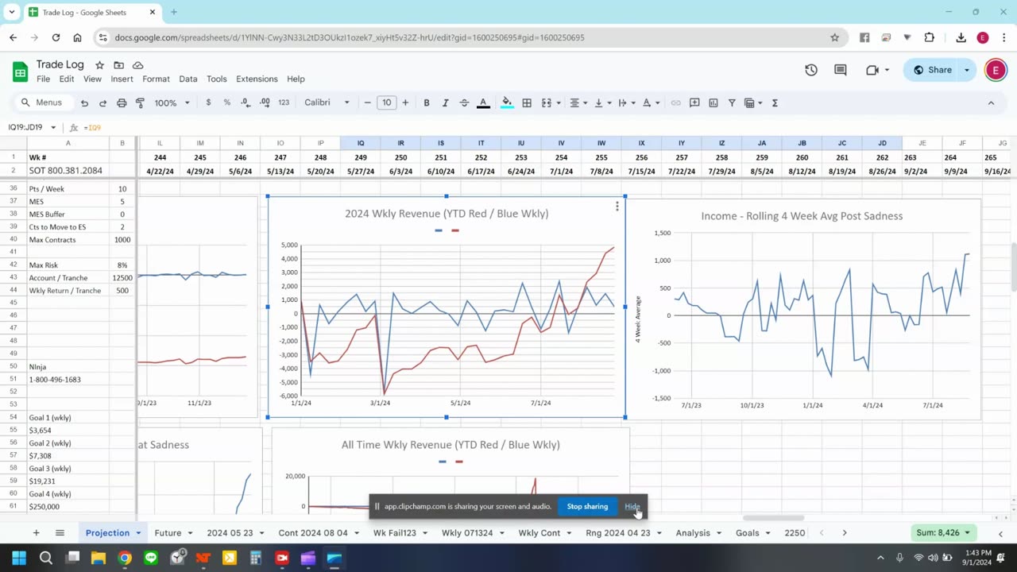This screenshot has height=572, width=1017.
Task: Print the spreadsheet using printer icon
Action: 122,102
